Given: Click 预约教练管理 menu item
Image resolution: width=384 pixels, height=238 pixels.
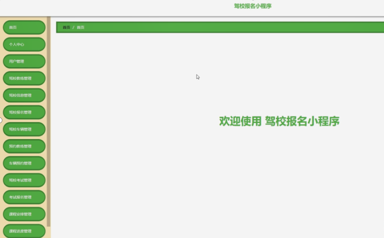Looking at the screenshot, I should (x=24, y=146).
